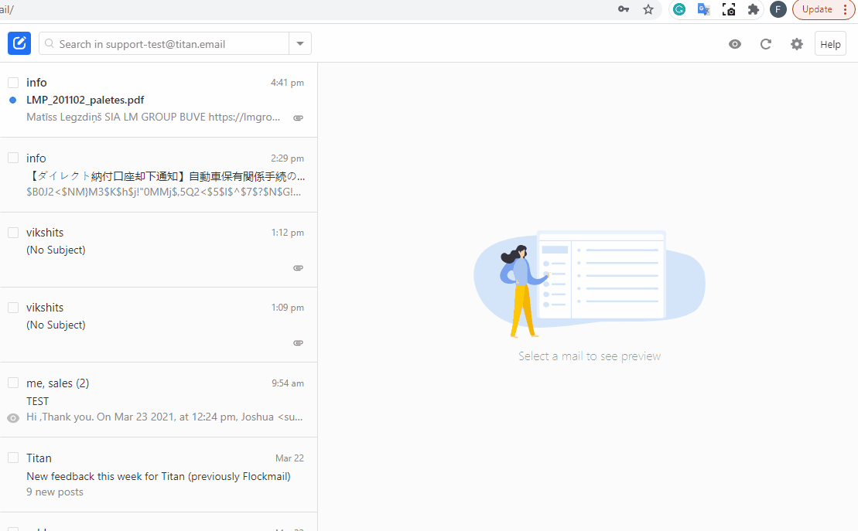The width and height of the screenshot is (858, 531).
Task: Tick checkbox for vikshits 1:09 pm email
Action: 13,308
